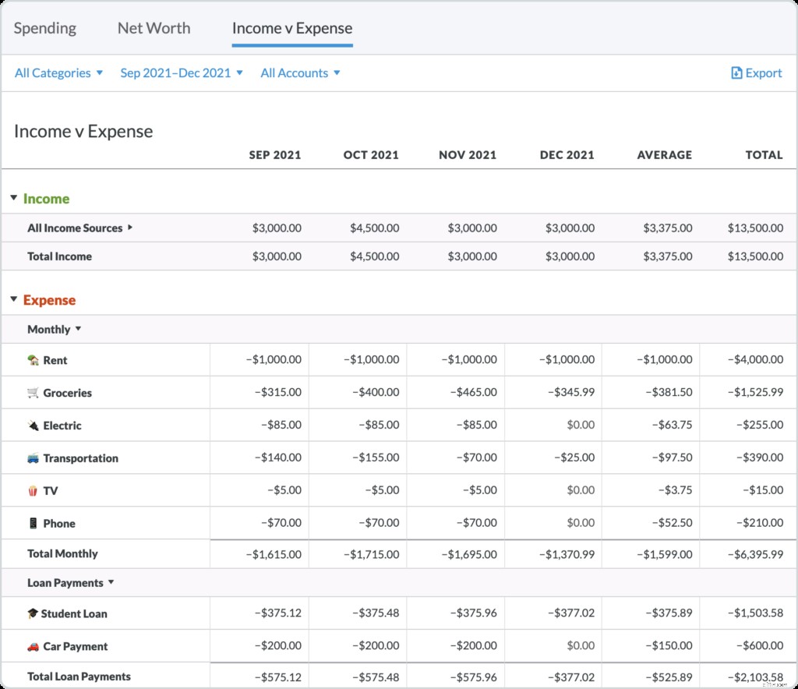
Task: Switch to the Net Worth tab
Action: pos(154,28)
